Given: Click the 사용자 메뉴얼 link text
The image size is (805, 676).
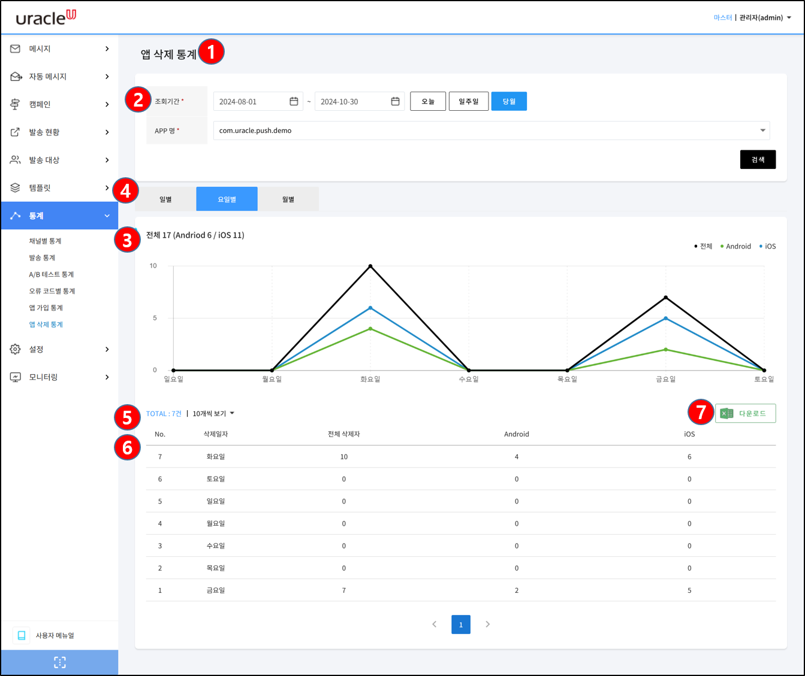Looking at the screenshot, I should point(55,635).
